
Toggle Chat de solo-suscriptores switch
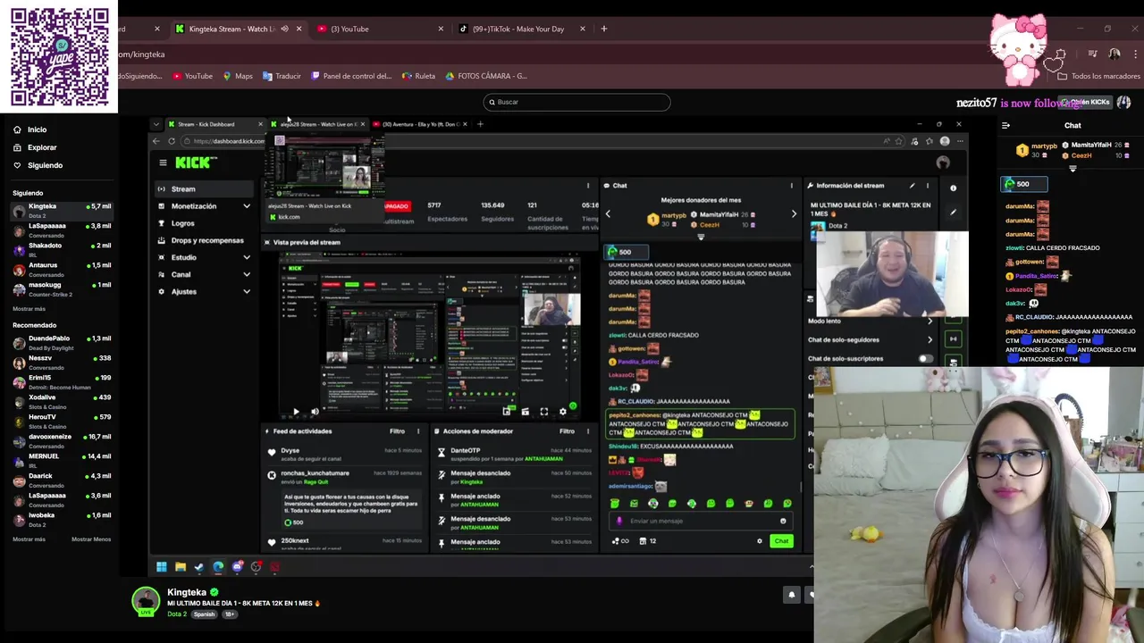pyautogui.click(x=926, y=359)
